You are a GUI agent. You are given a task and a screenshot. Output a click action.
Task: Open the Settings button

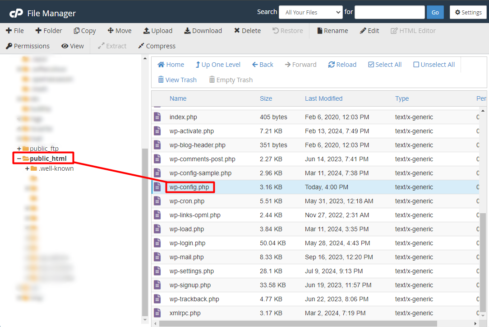click(468, 13)
